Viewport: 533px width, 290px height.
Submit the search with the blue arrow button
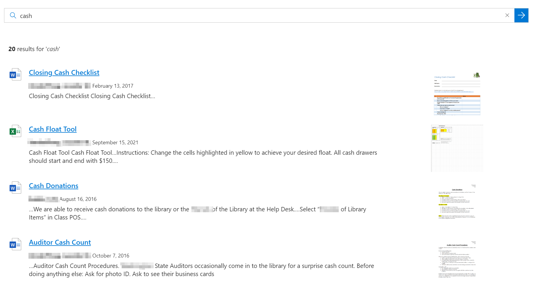point(521,15)
